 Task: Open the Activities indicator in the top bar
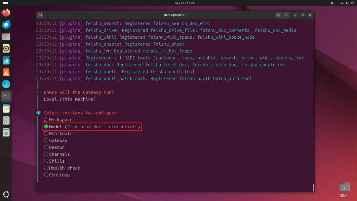(x=6, y=3)
